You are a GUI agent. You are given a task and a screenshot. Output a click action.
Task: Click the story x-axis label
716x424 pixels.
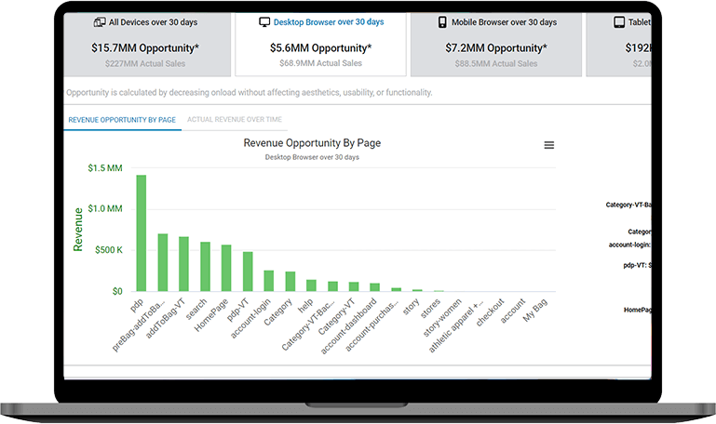click(x=411, y=306)
